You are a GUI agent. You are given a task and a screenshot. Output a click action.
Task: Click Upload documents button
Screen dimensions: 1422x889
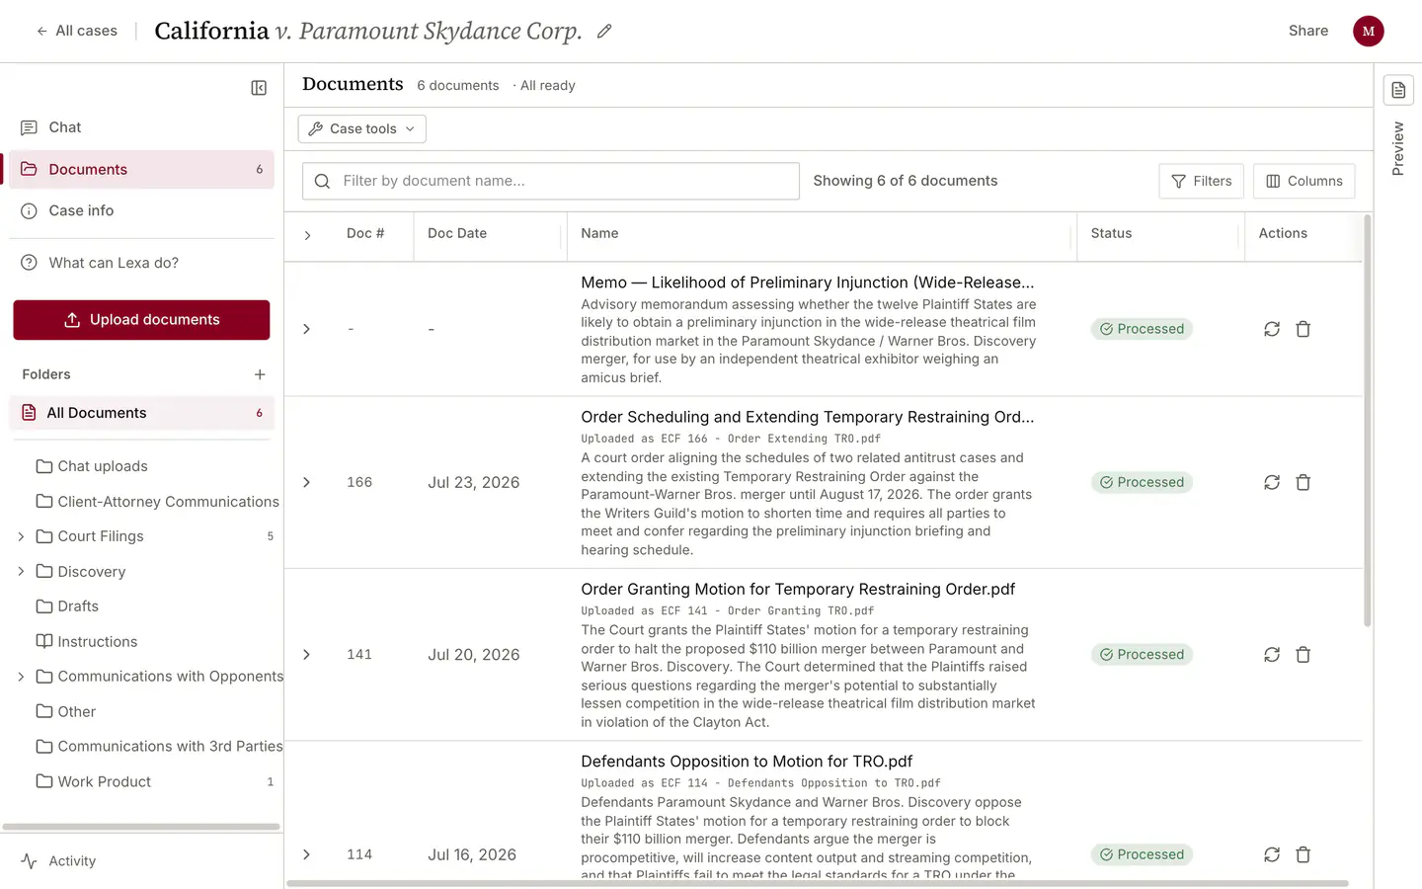pyautogui.click(x=141, y=320)
